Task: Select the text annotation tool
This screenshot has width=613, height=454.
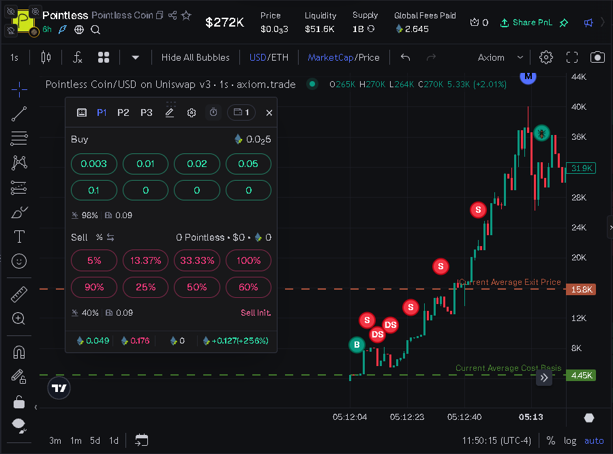Action: coord(19,237)
